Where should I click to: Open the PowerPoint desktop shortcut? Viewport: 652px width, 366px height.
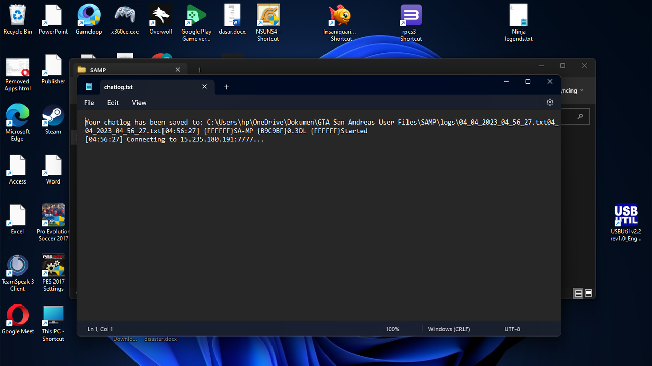click(53, 20)
